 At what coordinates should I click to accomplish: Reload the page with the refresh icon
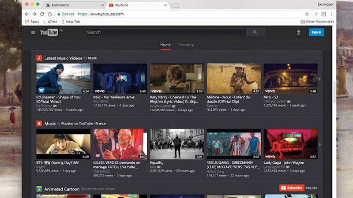(42, 14)
